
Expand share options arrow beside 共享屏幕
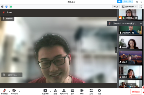click(x=50, y=92)
